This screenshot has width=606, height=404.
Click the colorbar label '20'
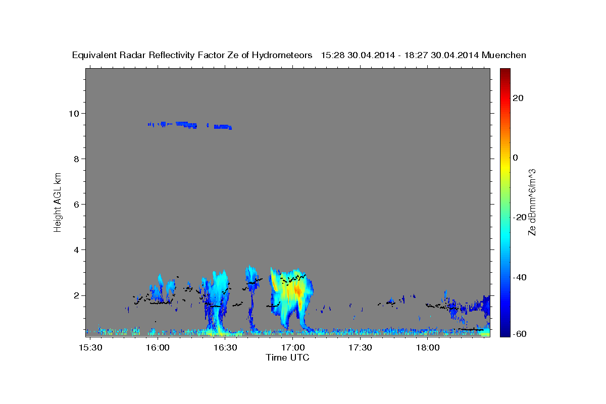(519, 98)
